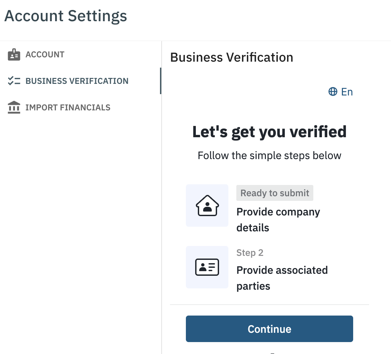Select the checklist icon beside BUSINESS VERIFICATION
The image size is (391, 354).
pos(14,81)
